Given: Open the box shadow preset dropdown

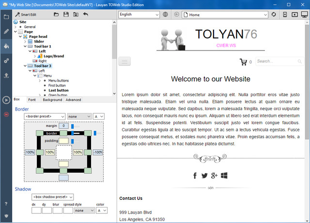Looking at the screenshot, I should click(x=53, y=197).
